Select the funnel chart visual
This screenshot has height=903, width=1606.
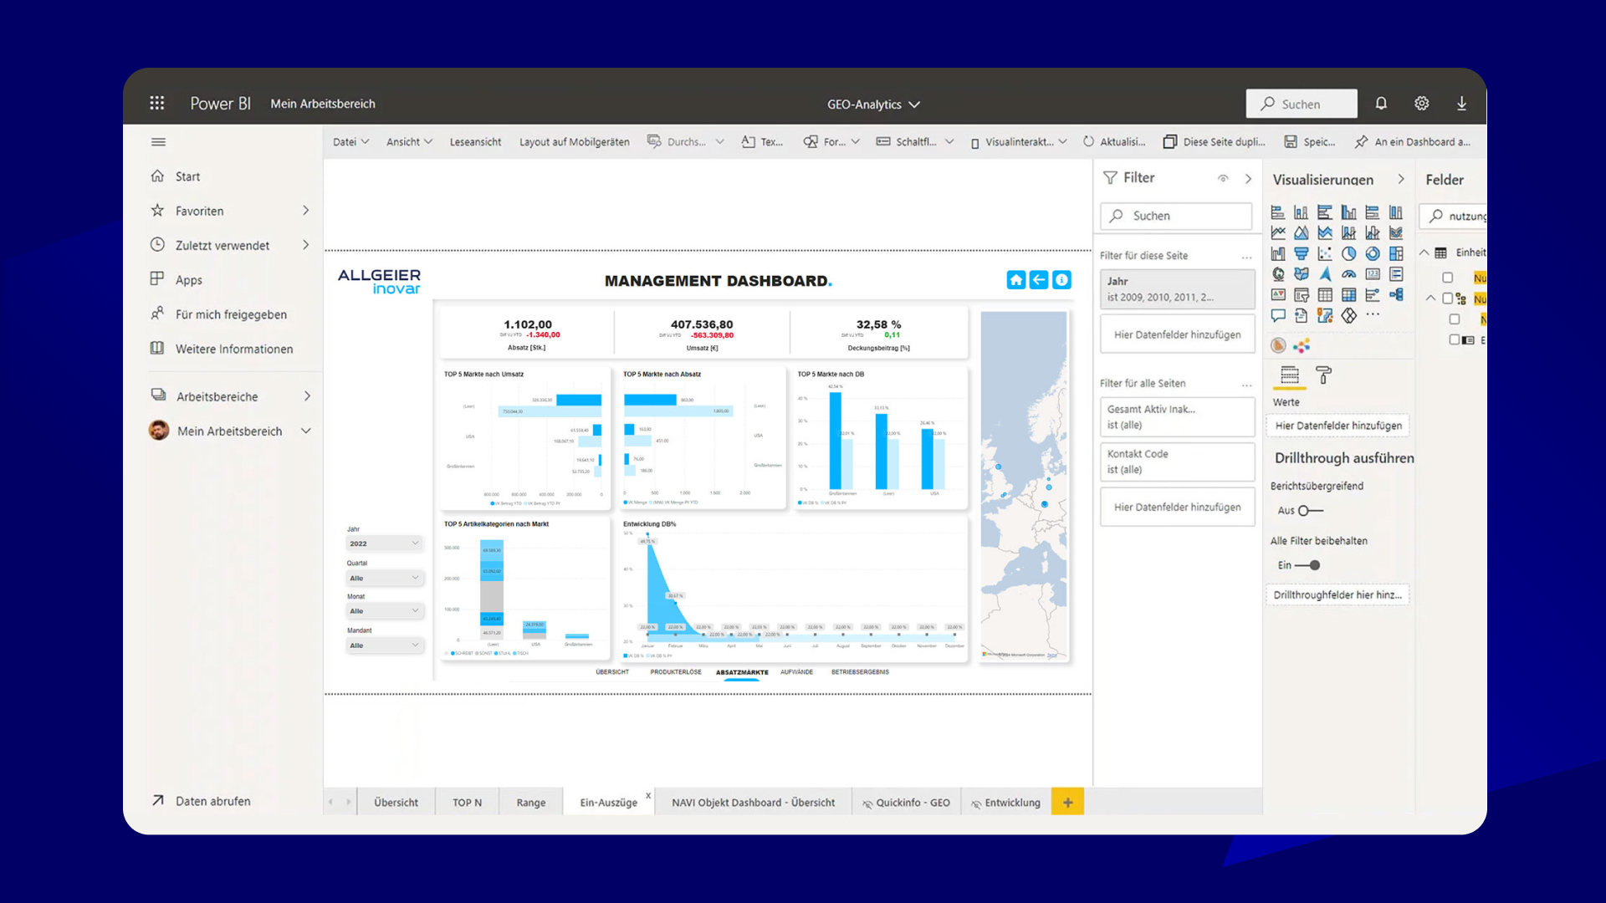pyautogui.click(x=1302, y=253)
